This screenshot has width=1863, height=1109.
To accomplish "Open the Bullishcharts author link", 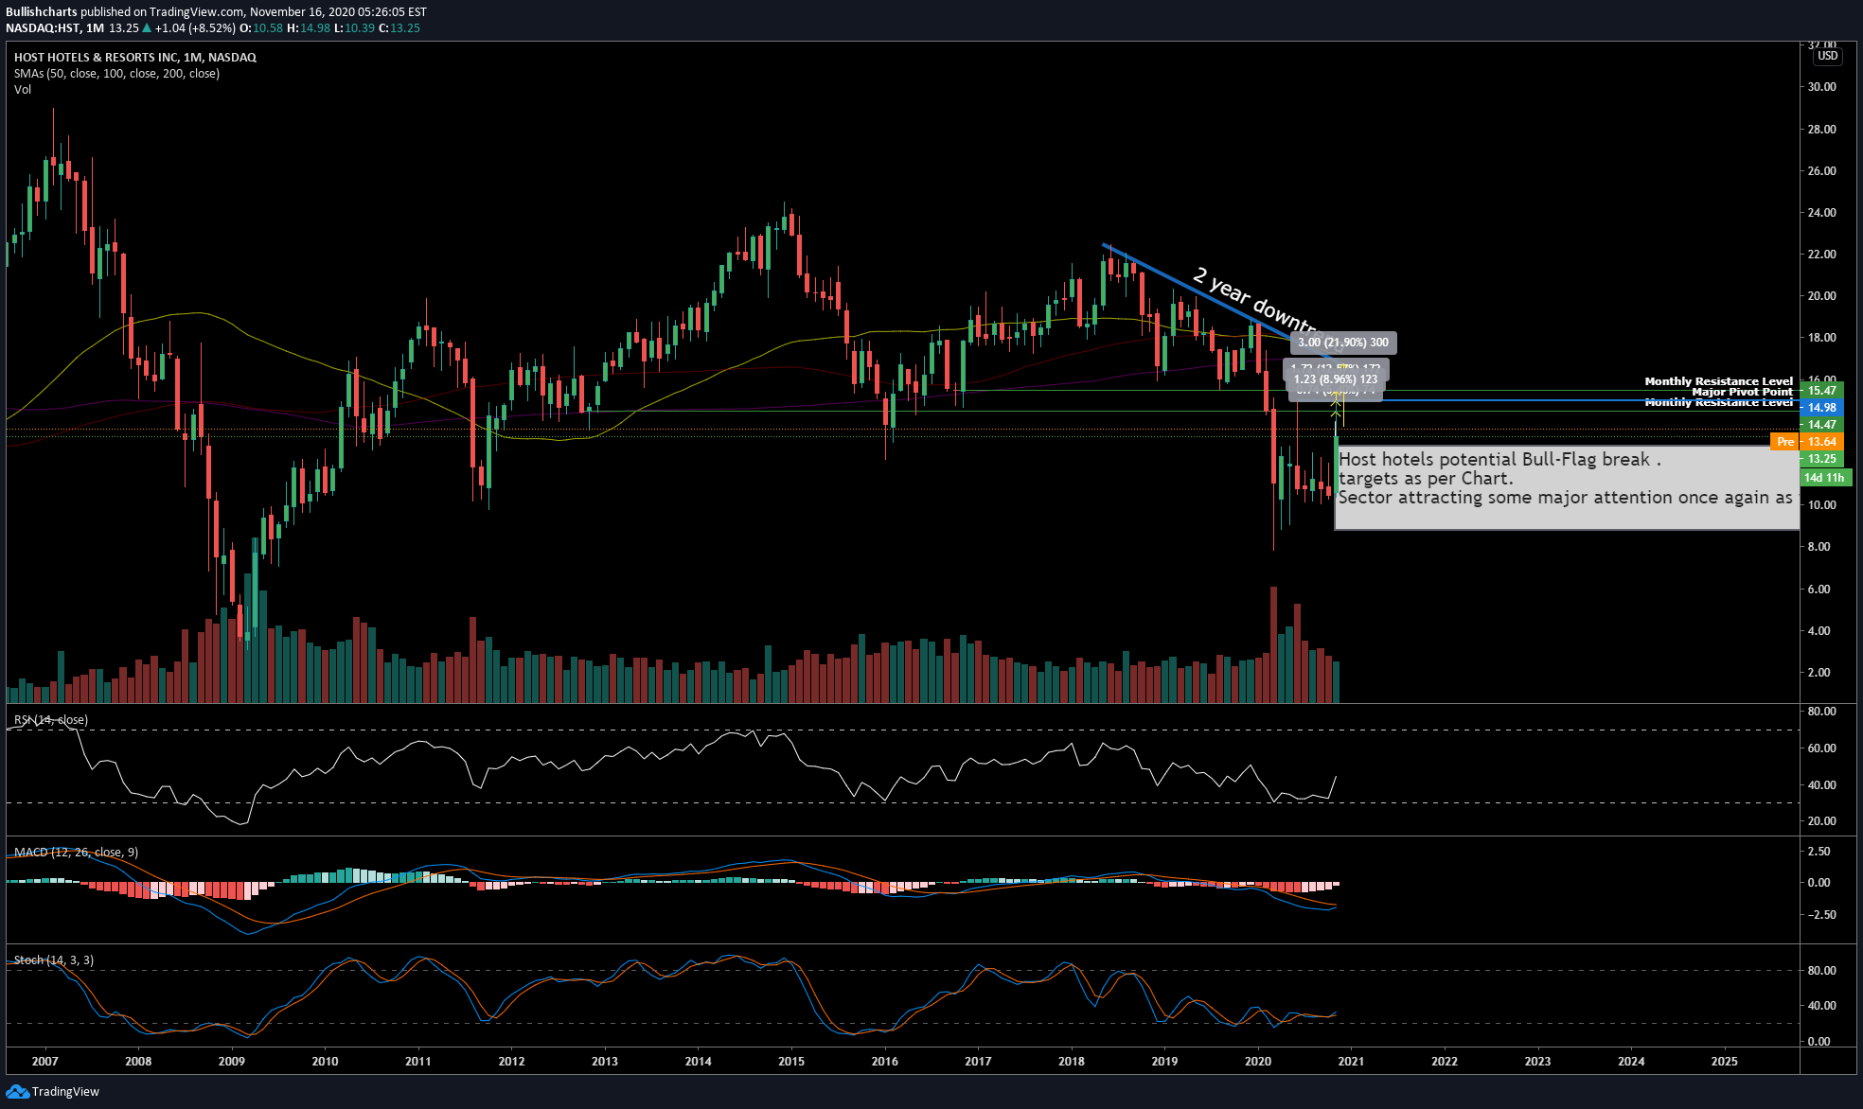I will point(42,12).
